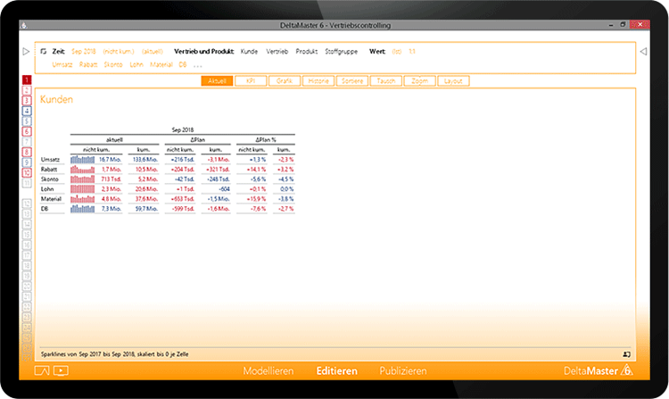669x399 pixels.
Task: Go to report page 5
Action: (x=27, y=121)
